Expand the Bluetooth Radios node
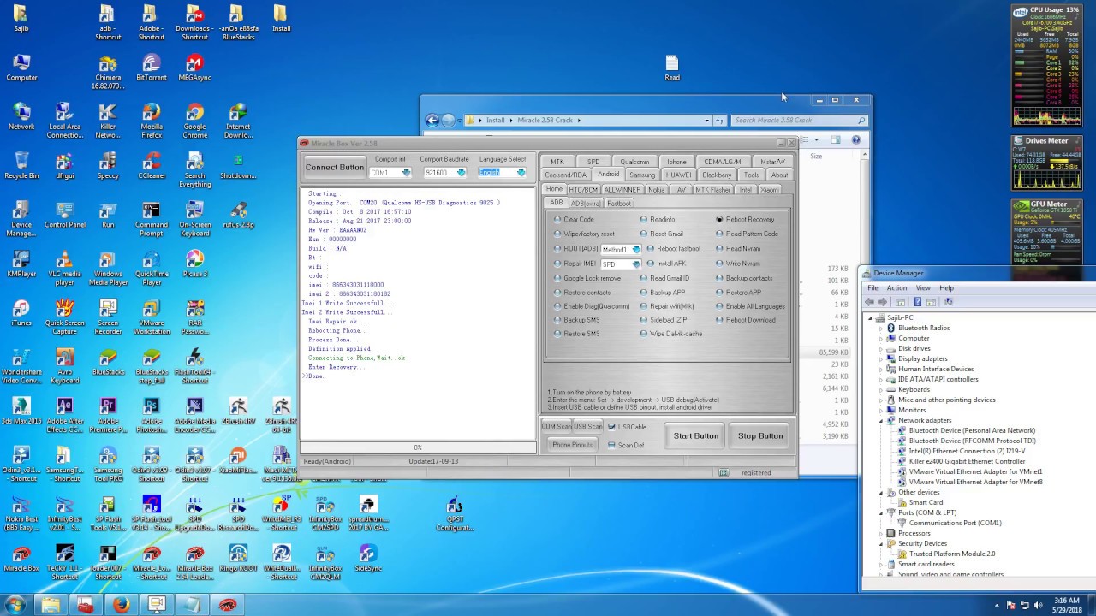 tap(881, 329)
